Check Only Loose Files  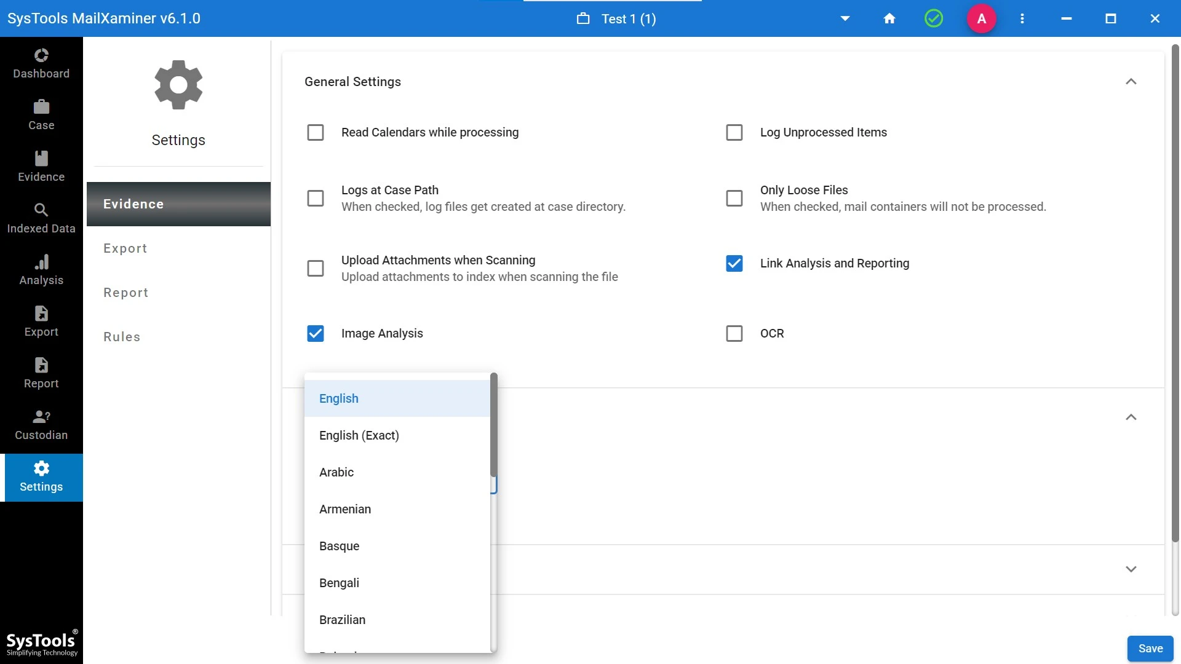tap(734, 198)
